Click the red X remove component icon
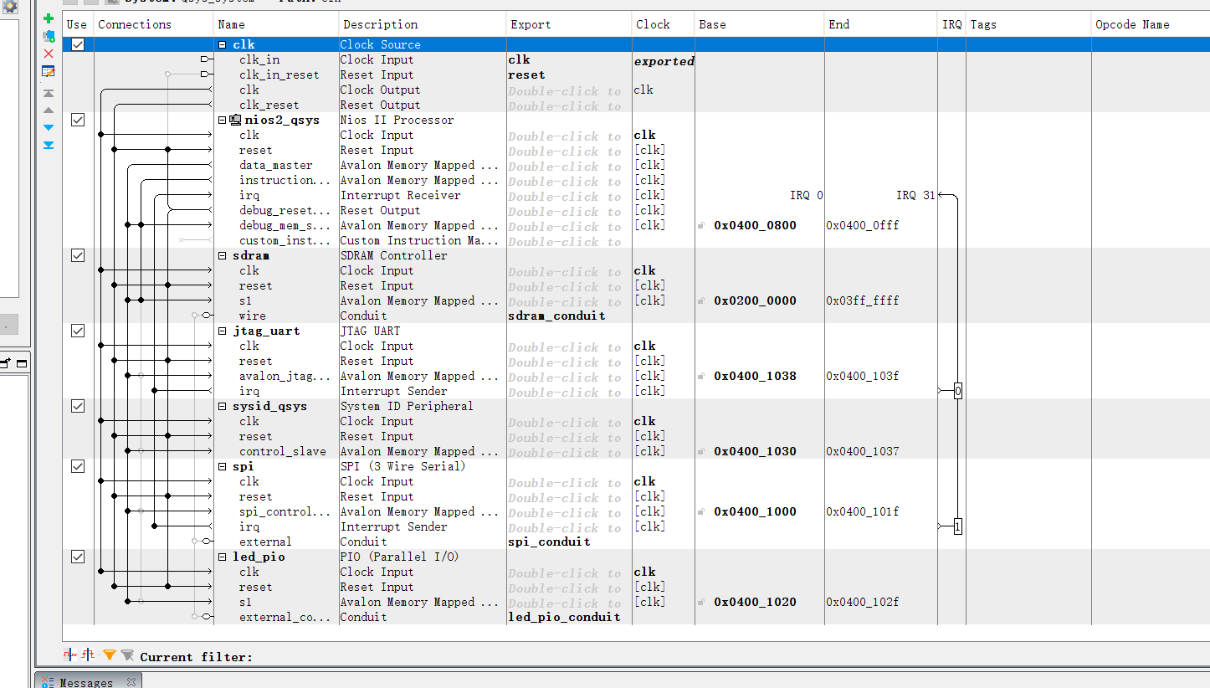The width and height of the screenshot is (1210, 688). (x=49, y=54)
